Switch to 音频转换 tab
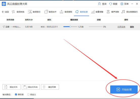Viewport: 140px width, 99px height. 21,12
